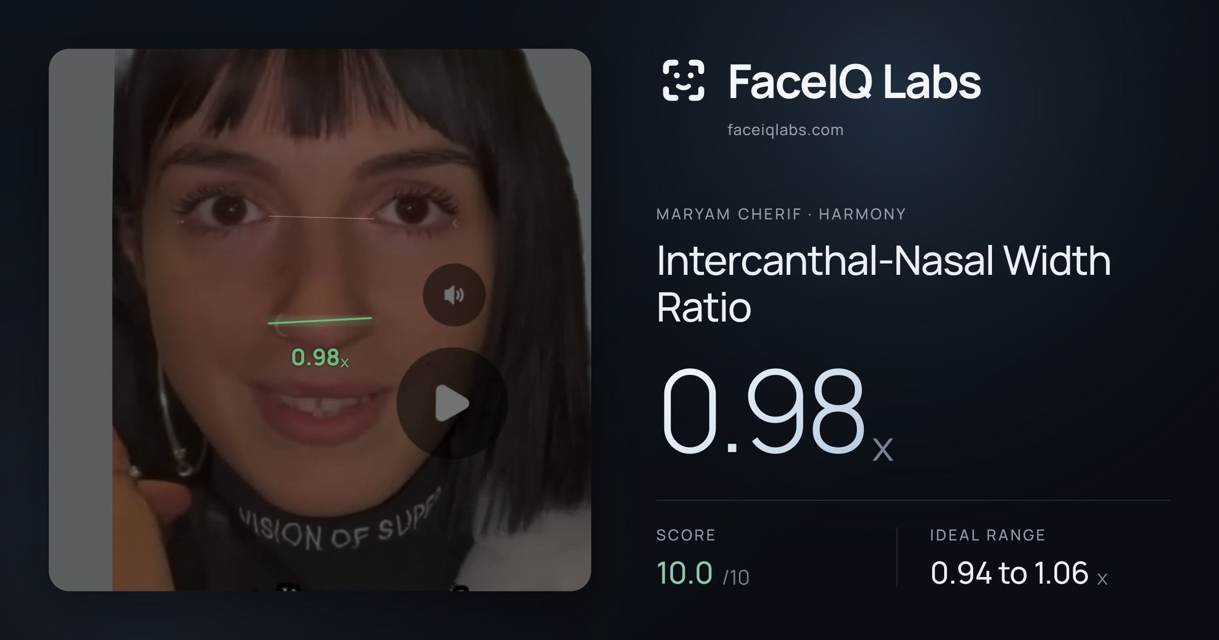Play the video with the play button
This screenshot has height=640, width=1219.
[x=452, y=403]
